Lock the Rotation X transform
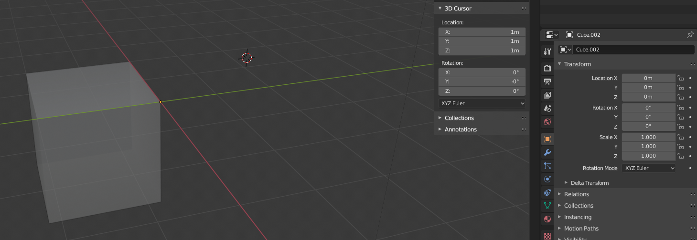Viewport: 697px width, 240px height. coord(680,108)
